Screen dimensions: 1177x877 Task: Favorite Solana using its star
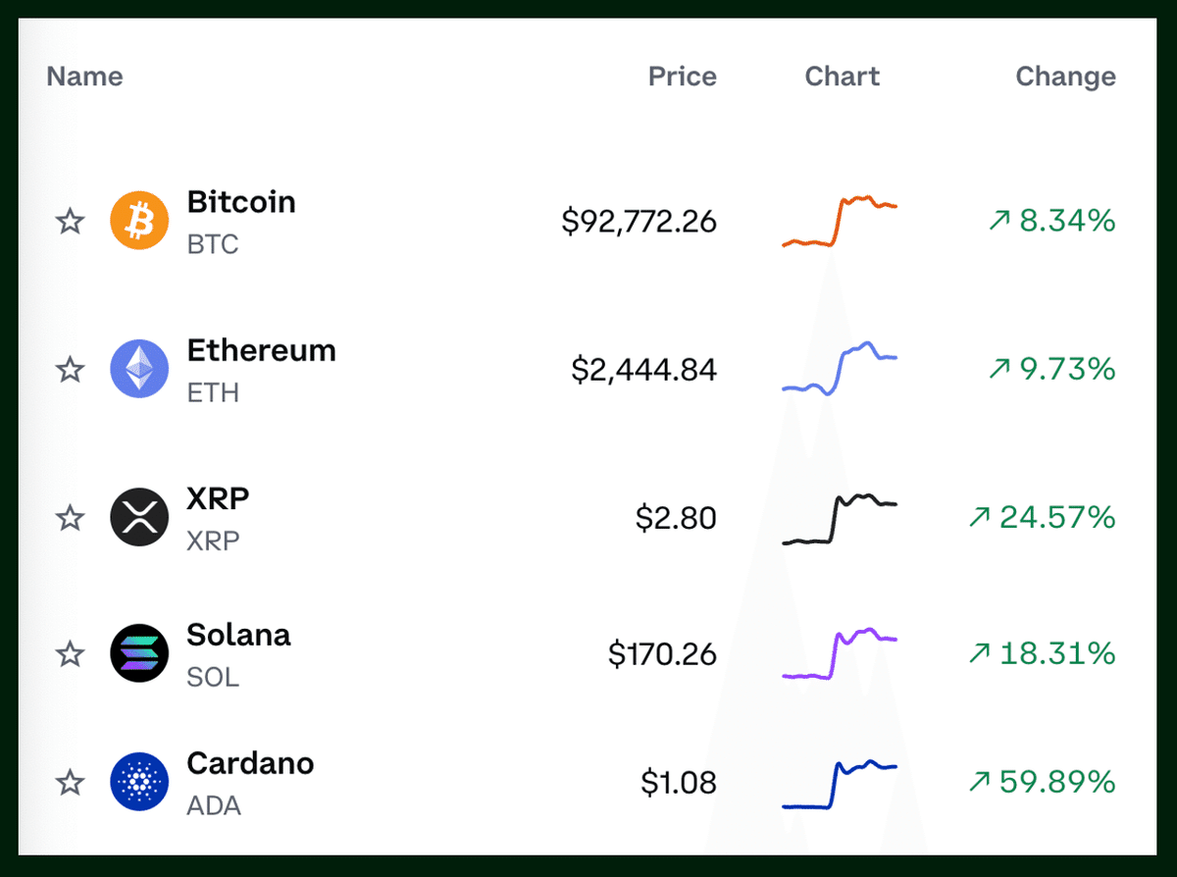[70, 653]
